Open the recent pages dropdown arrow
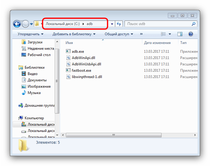Image resolution: width=210 pixels, height=166 pixels. pyautogui.click(x=32, y=24)
